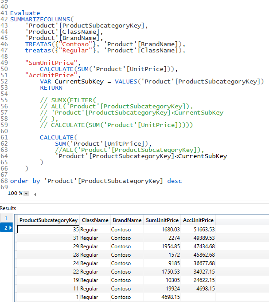Click AccUnitPrice value 34927.15
Screen dimensions: 269x302
204,272
